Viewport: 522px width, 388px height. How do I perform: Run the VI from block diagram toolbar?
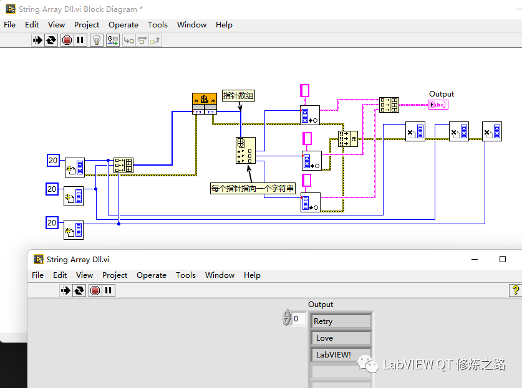coord(37,40)
